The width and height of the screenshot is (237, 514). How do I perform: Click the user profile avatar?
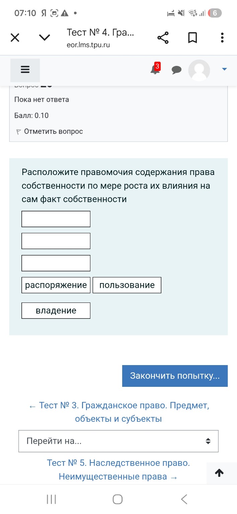[199, 70]
